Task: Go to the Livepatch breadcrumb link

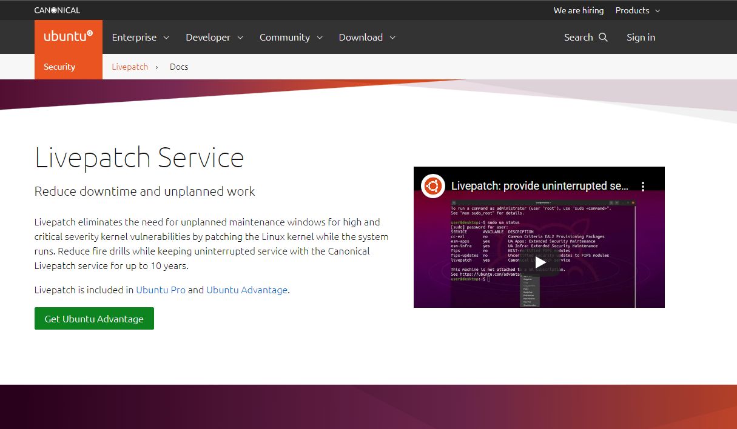Action: click(x=130, y=67)
